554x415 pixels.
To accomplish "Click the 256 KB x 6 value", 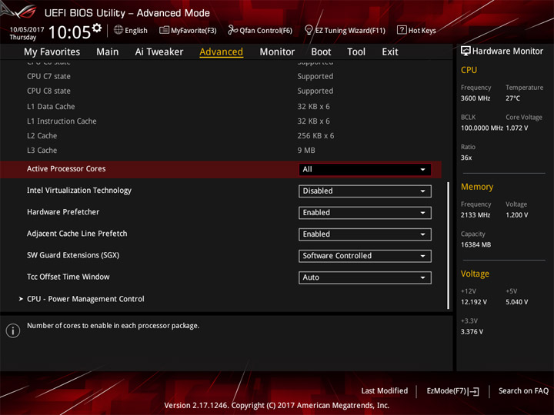I will point(315,136).
